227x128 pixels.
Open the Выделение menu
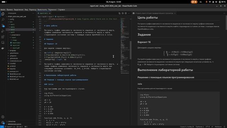pyautogui.click(x=18, y=10)
